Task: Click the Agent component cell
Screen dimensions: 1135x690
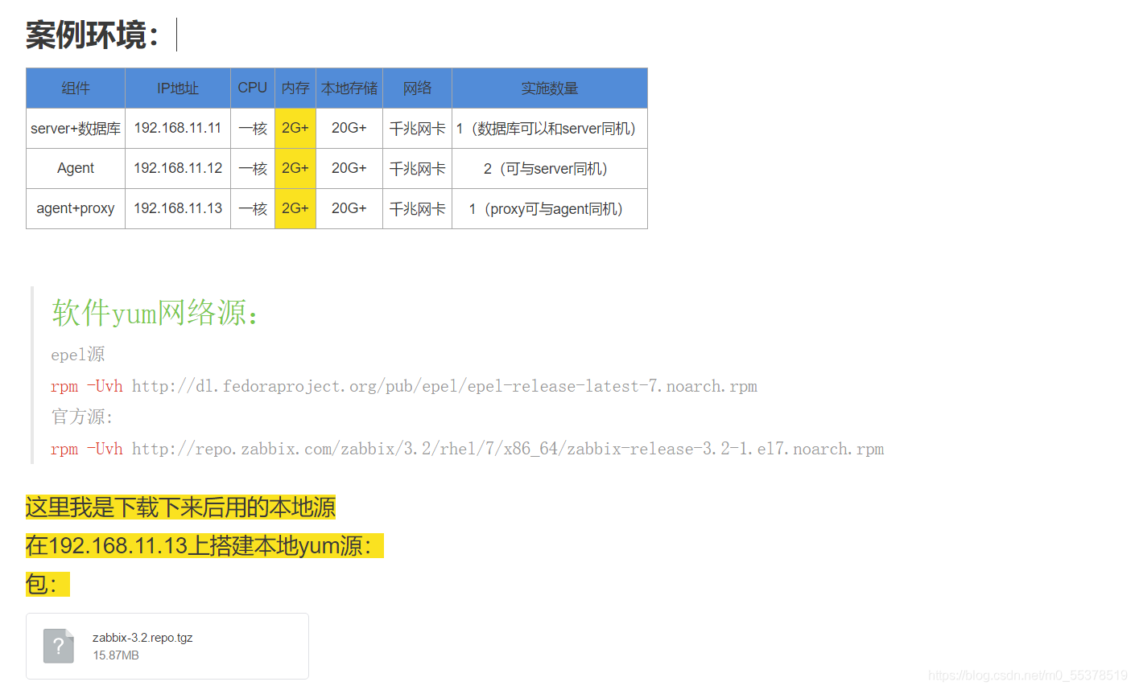Action: (76, 169)
